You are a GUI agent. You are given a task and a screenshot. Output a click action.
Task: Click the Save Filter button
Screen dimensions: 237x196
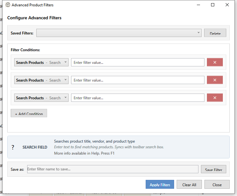[x=213, y=169]
